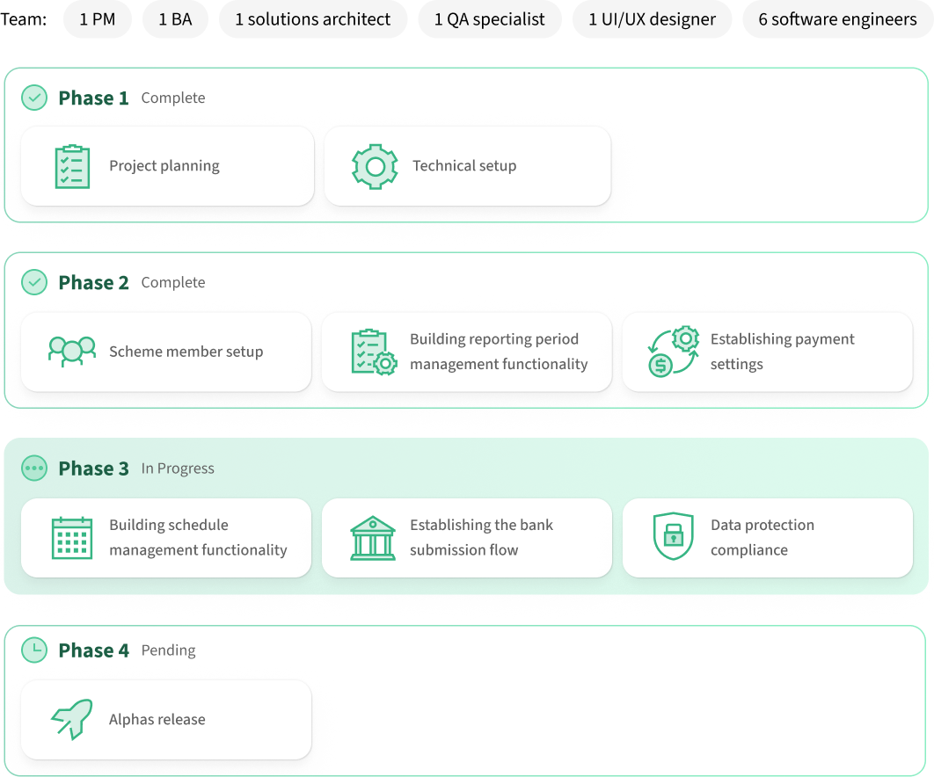Select the 1 PM team chip
This screenshot has height=777, width=934.
pyautogui.click(x=98, y=19)
